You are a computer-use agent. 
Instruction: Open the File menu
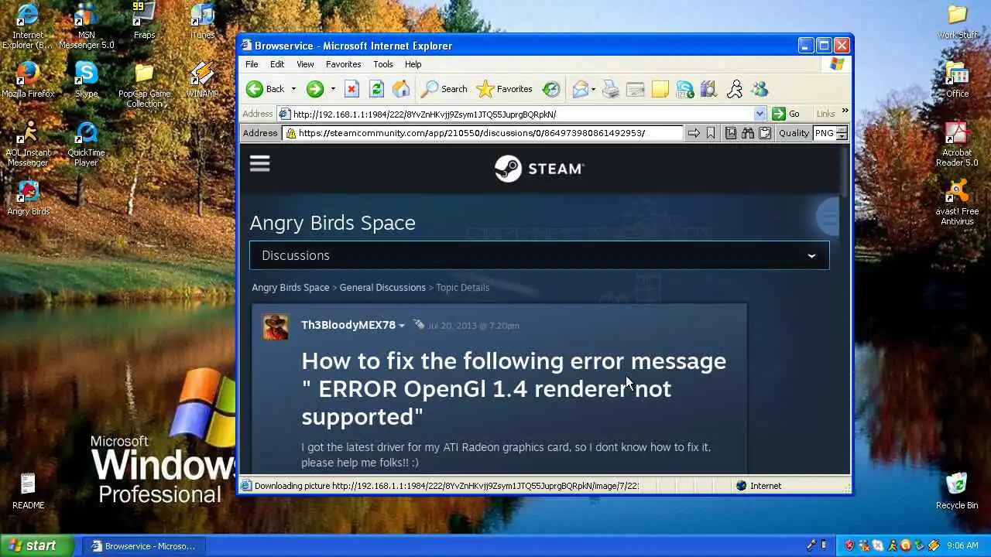[252, 64]
